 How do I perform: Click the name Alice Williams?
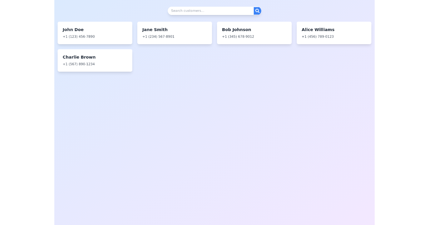point(318,30)
